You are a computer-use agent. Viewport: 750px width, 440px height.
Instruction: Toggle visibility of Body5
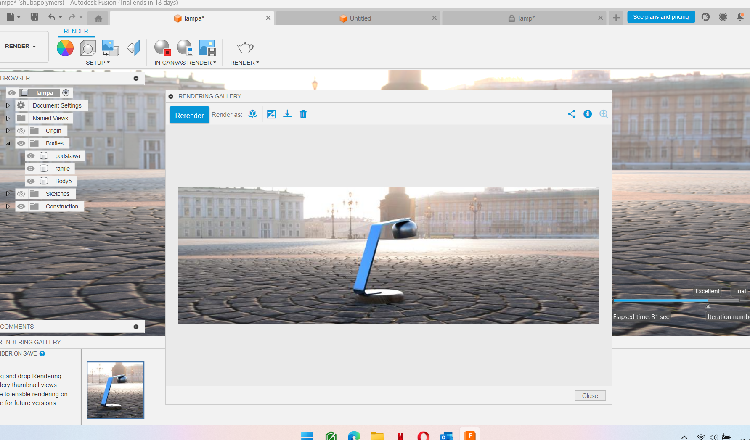coord(31,181)
